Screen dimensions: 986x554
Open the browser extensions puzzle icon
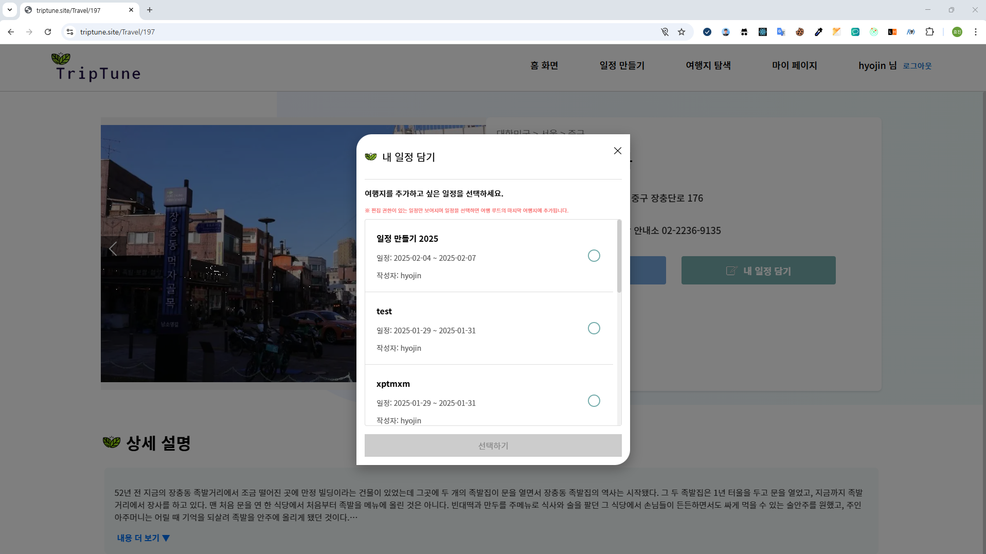coord(929,32)
